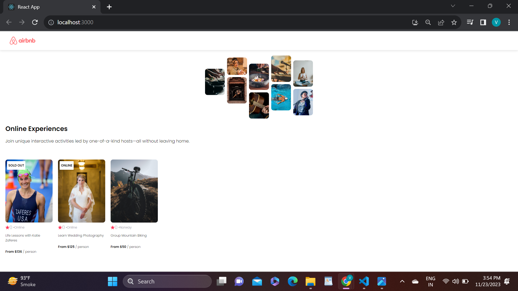Mute audio via the system tray speaker icon
The width and height of the screenshot is (518, 291).
[x=456, y=281]
